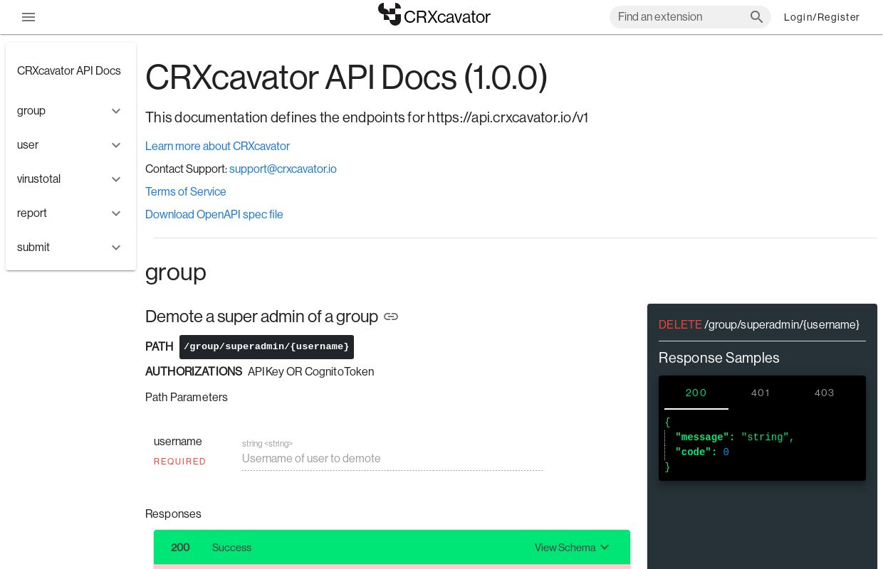Click the DELETE /group/superadmin/{username} header
The image size is (883, 569).
[x=759, y=324]
